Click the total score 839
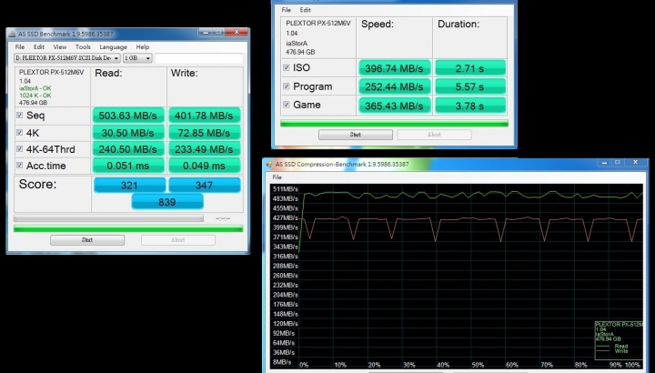 tap(167, 202)
